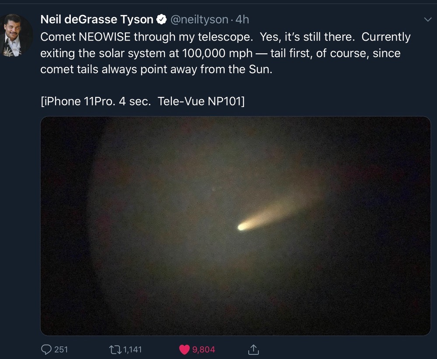Click the bracketed iPhone 11Pro caption line

click(142, 101)
